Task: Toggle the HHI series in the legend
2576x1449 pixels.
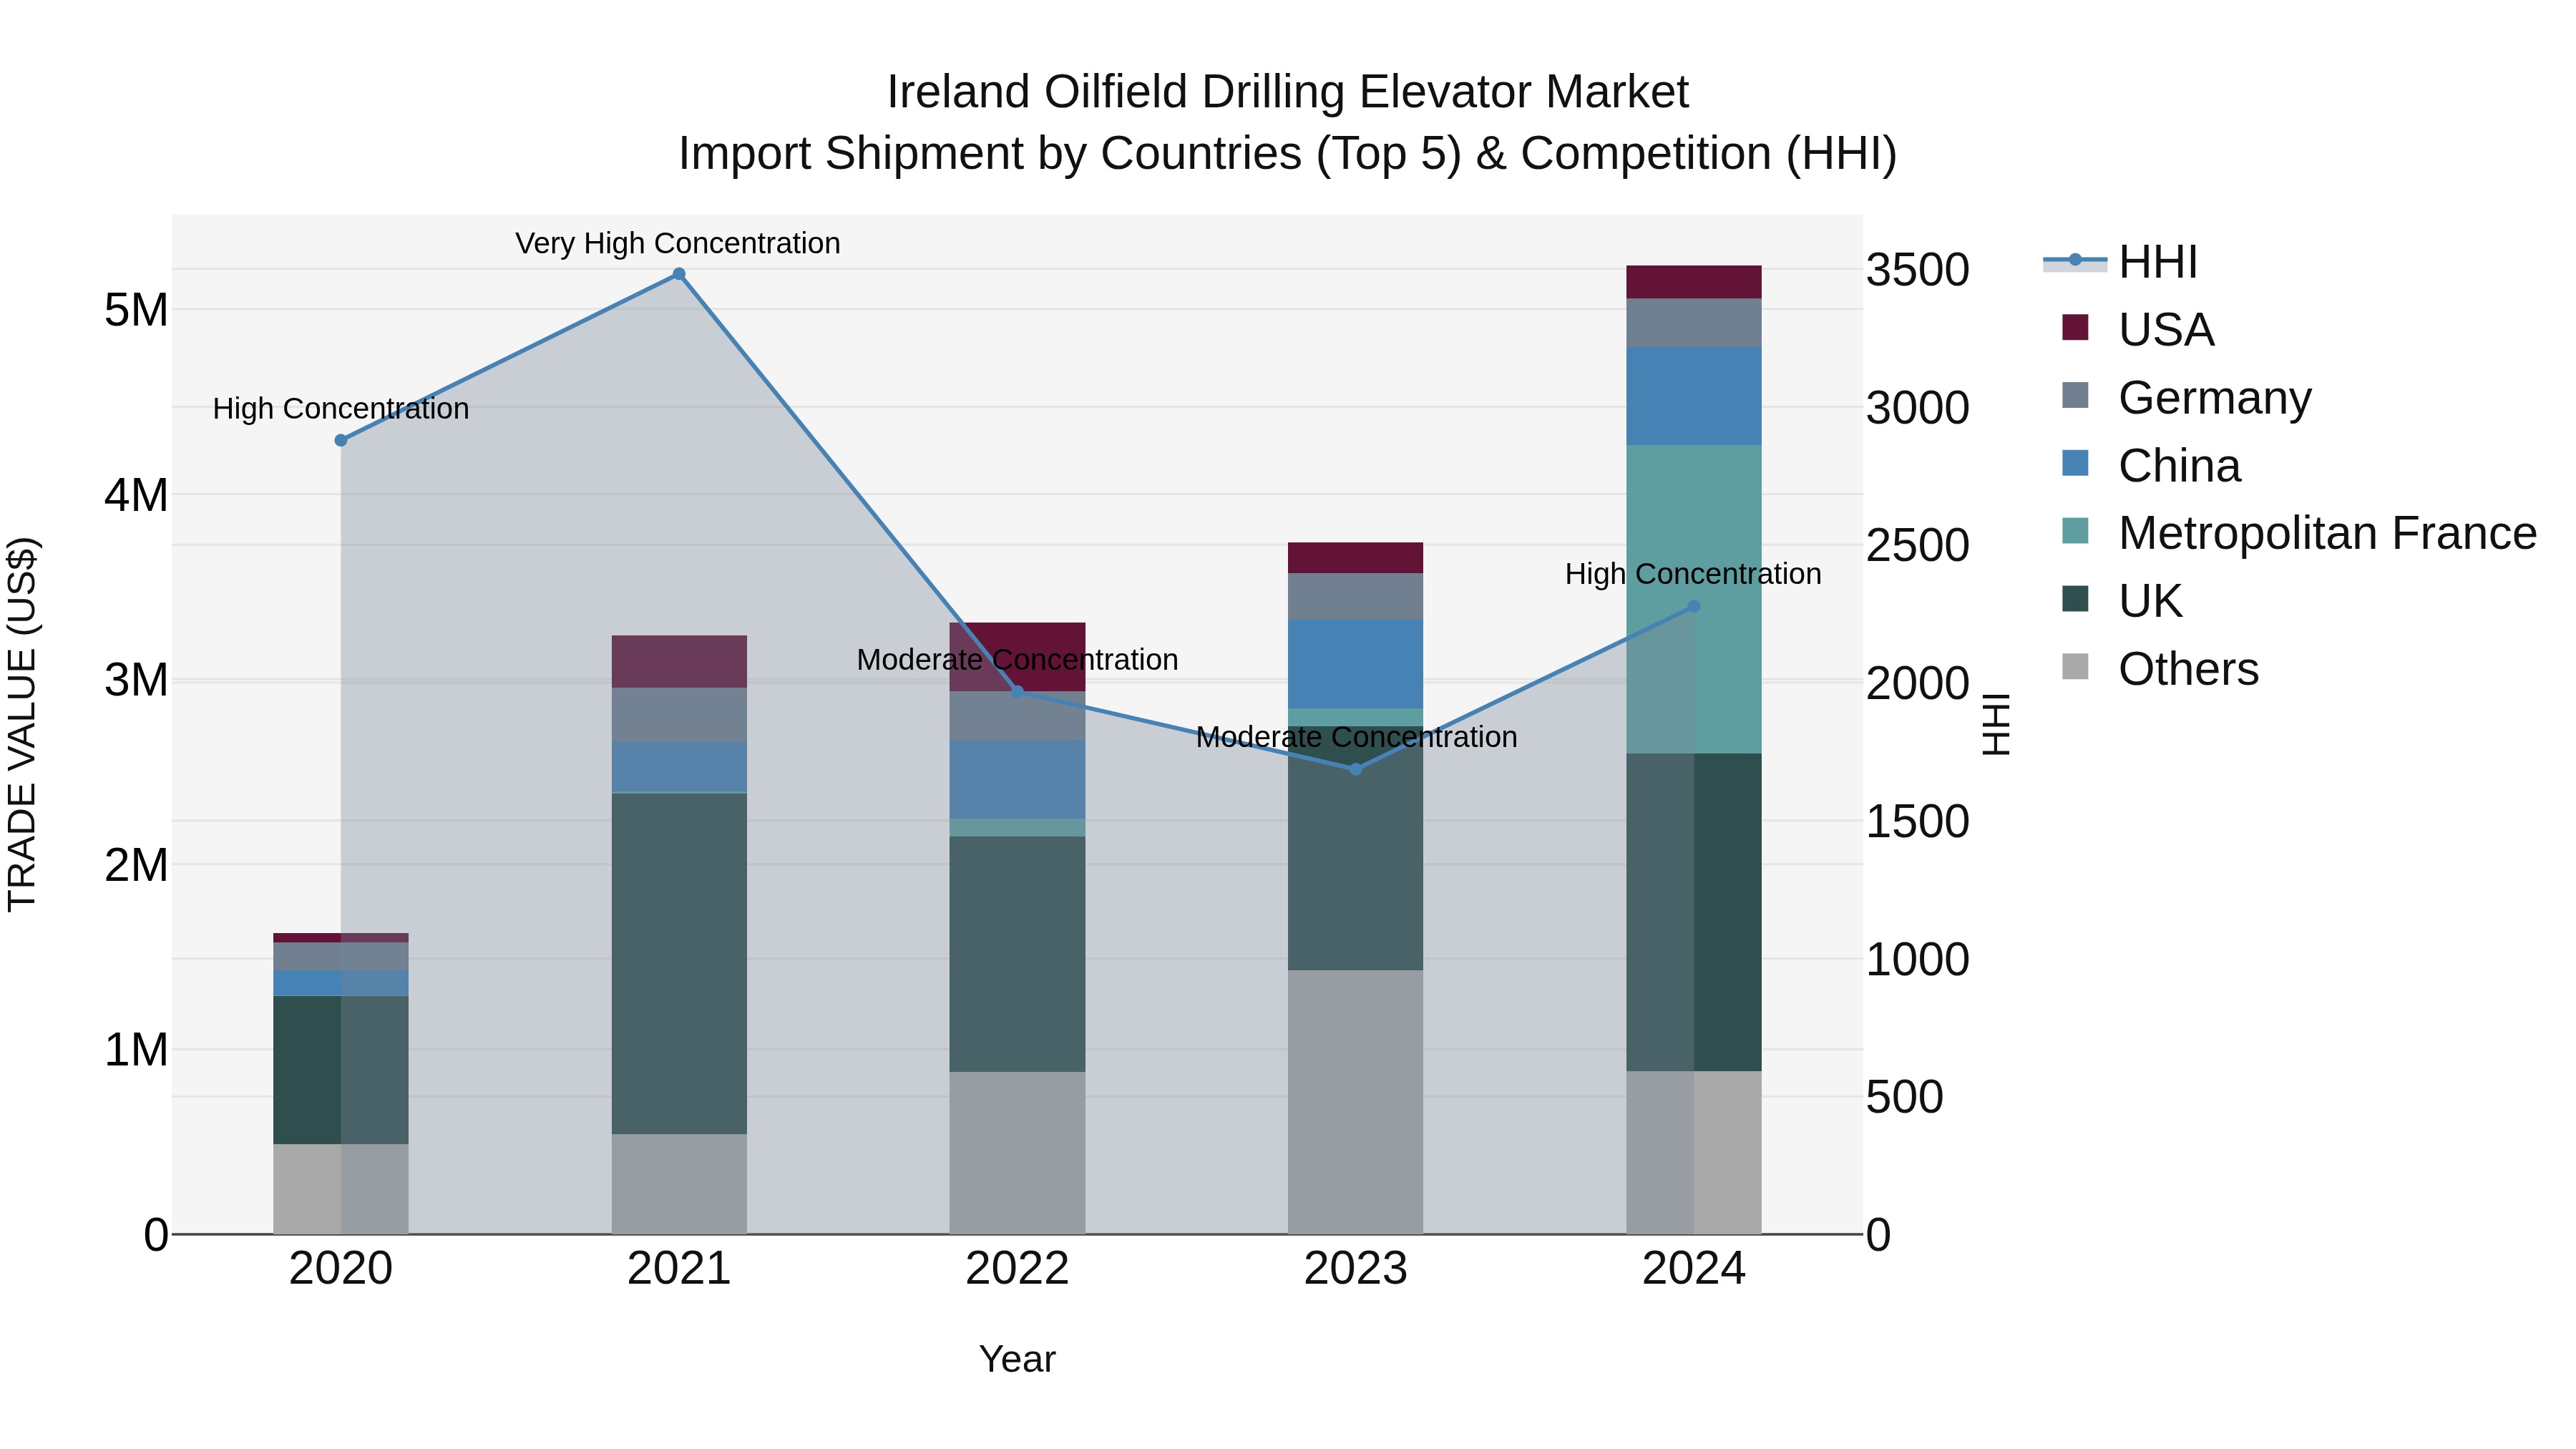Action: (x=2120, y=262)
